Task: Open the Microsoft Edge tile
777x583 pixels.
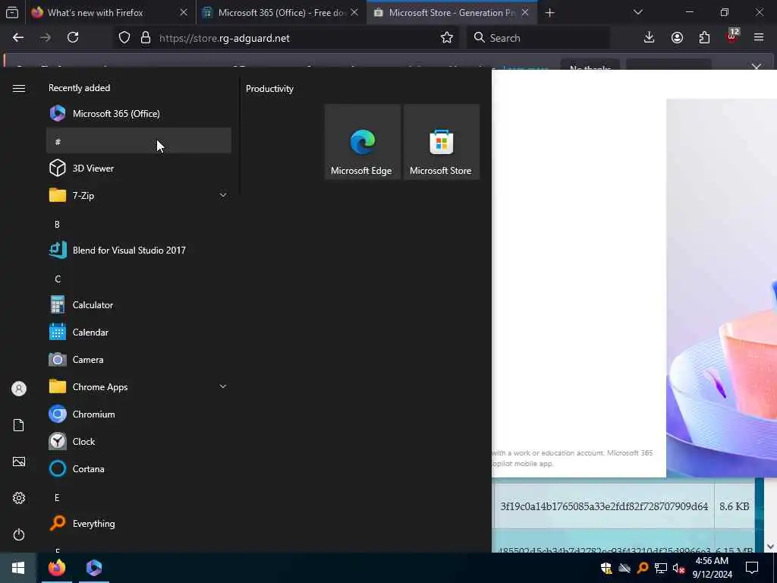Action: click(x=362, y=142)
